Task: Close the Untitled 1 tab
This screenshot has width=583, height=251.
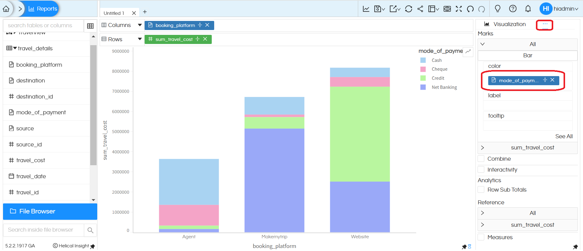Action: coord(134,13)
